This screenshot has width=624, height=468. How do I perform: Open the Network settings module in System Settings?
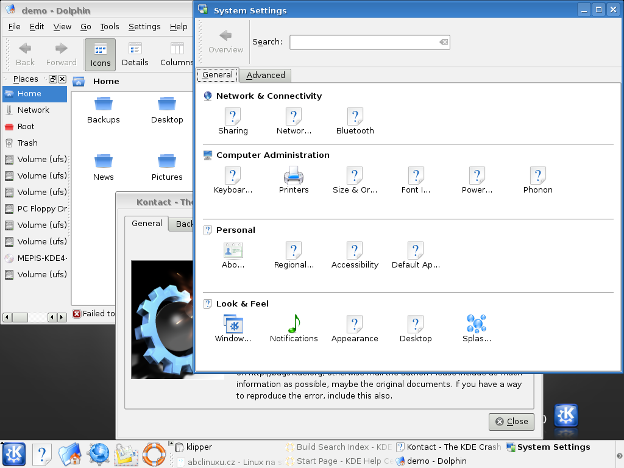[294, 121]
